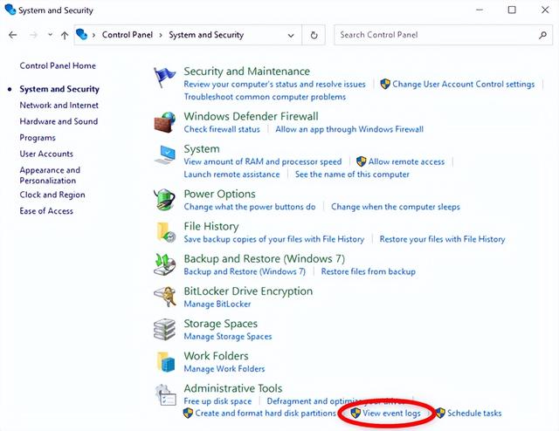Click the shield icon beside Change User Account Control settings
This screenshot has height=431, width=559.
[x=385, y=84]
